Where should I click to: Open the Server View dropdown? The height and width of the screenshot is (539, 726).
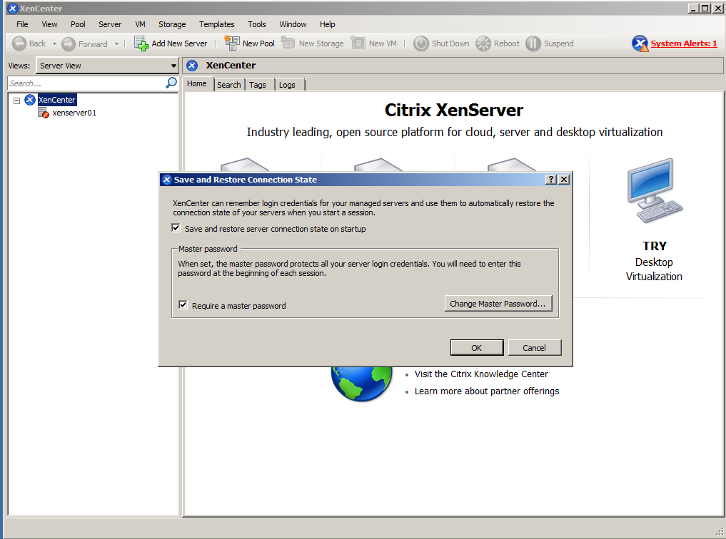pyautogui.click(x=107, y=66)
